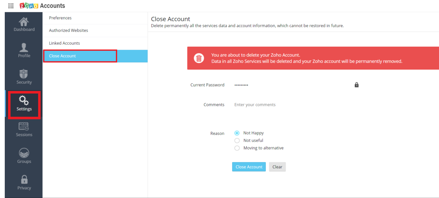Open the Groups icon
Image resolution: width=439 pixels, height=198 pixels.
coord(24,153)
